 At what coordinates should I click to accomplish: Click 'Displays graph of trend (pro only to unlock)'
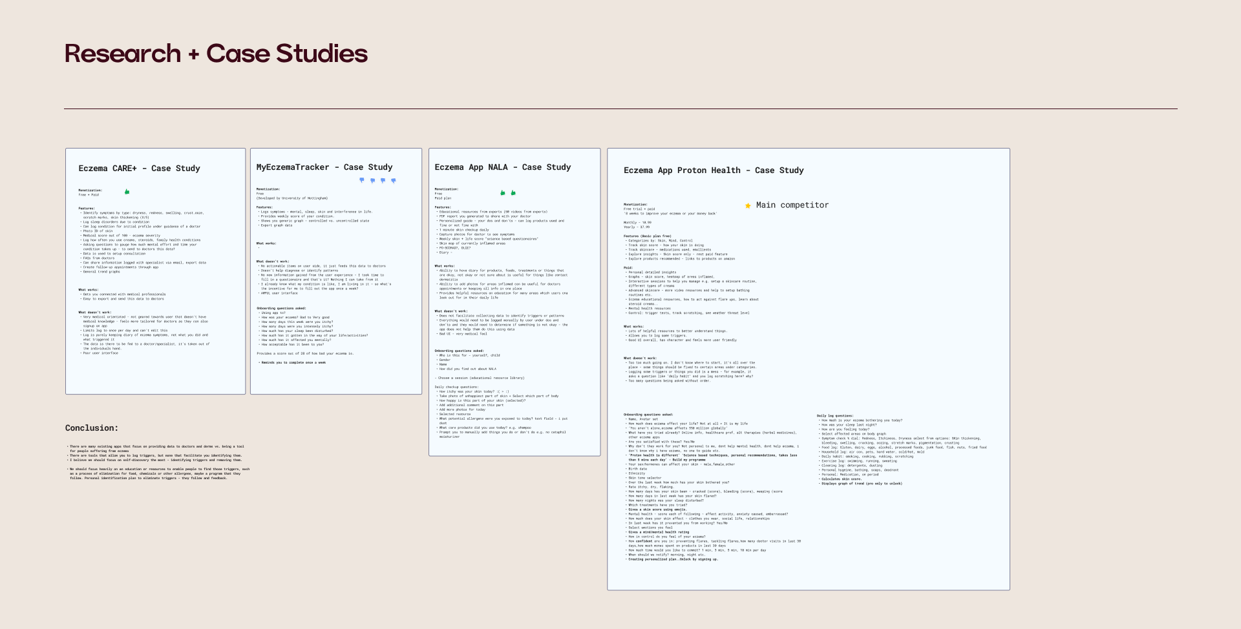(x=862, y=484)
